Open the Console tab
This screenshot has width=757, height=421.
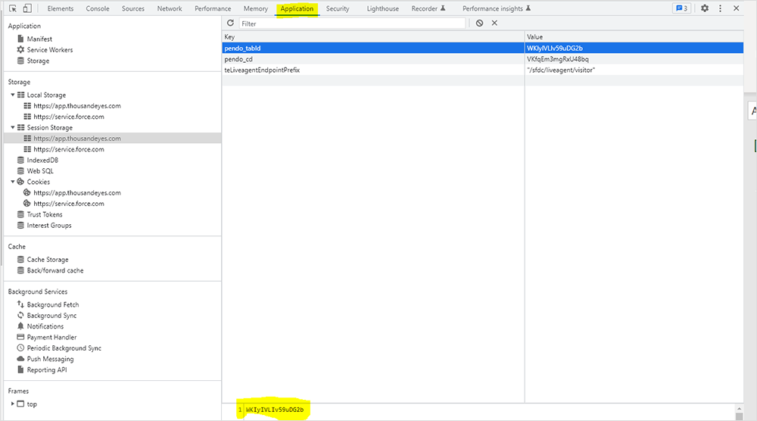point(98,8)
